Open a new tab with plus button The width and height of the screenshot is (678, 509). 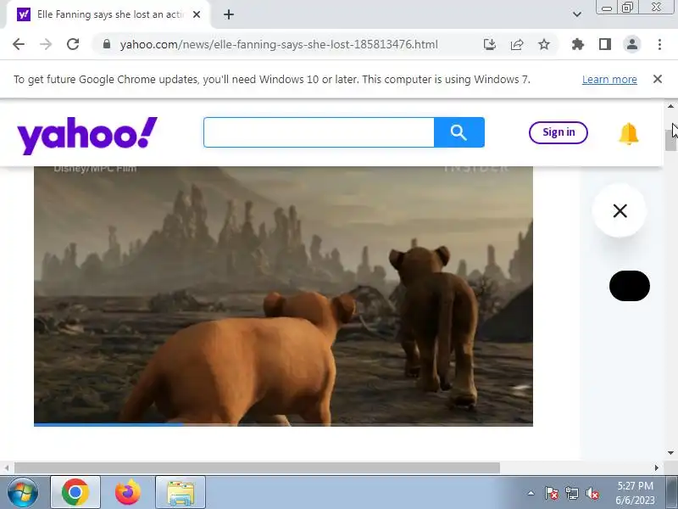click(x=229, y=14)
